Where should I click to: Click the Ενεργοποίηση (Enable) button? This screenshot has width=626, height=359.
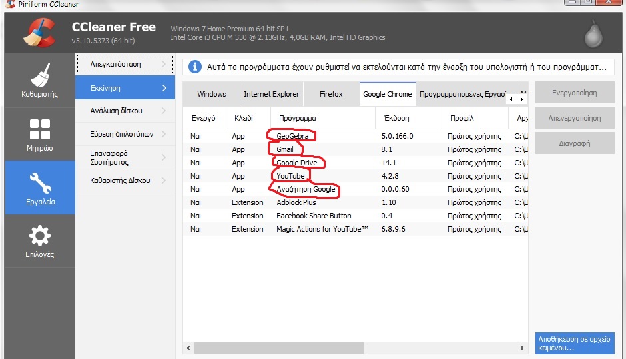click(575, 93)
